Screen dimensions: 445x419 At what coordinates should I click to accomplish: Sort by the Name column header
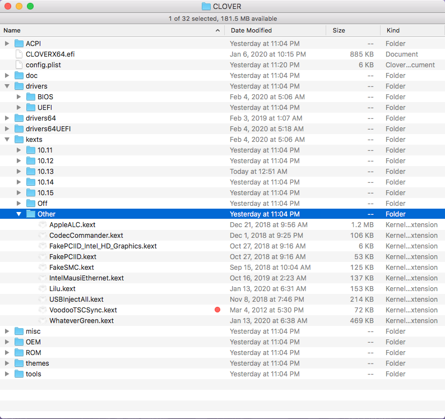click(112, 30)
